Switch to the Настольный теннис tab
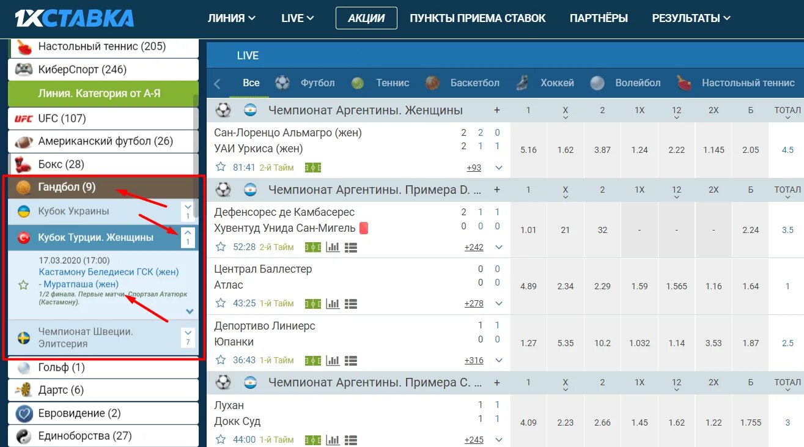Screen dimensions: 804x447 (736, 83)
